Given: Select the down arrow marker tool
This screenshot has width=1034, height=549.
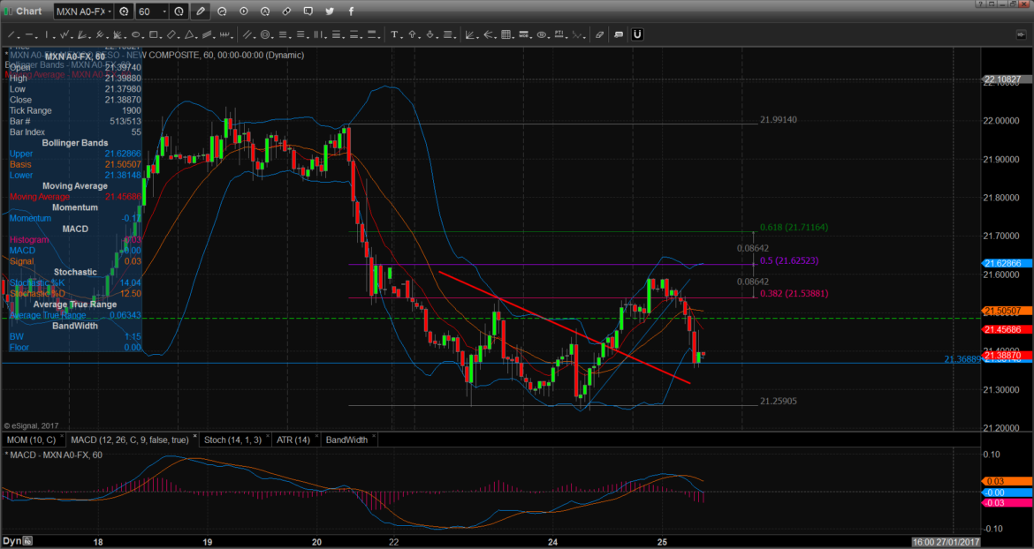Looking at the screenshot, I should [x=430, y=34].
